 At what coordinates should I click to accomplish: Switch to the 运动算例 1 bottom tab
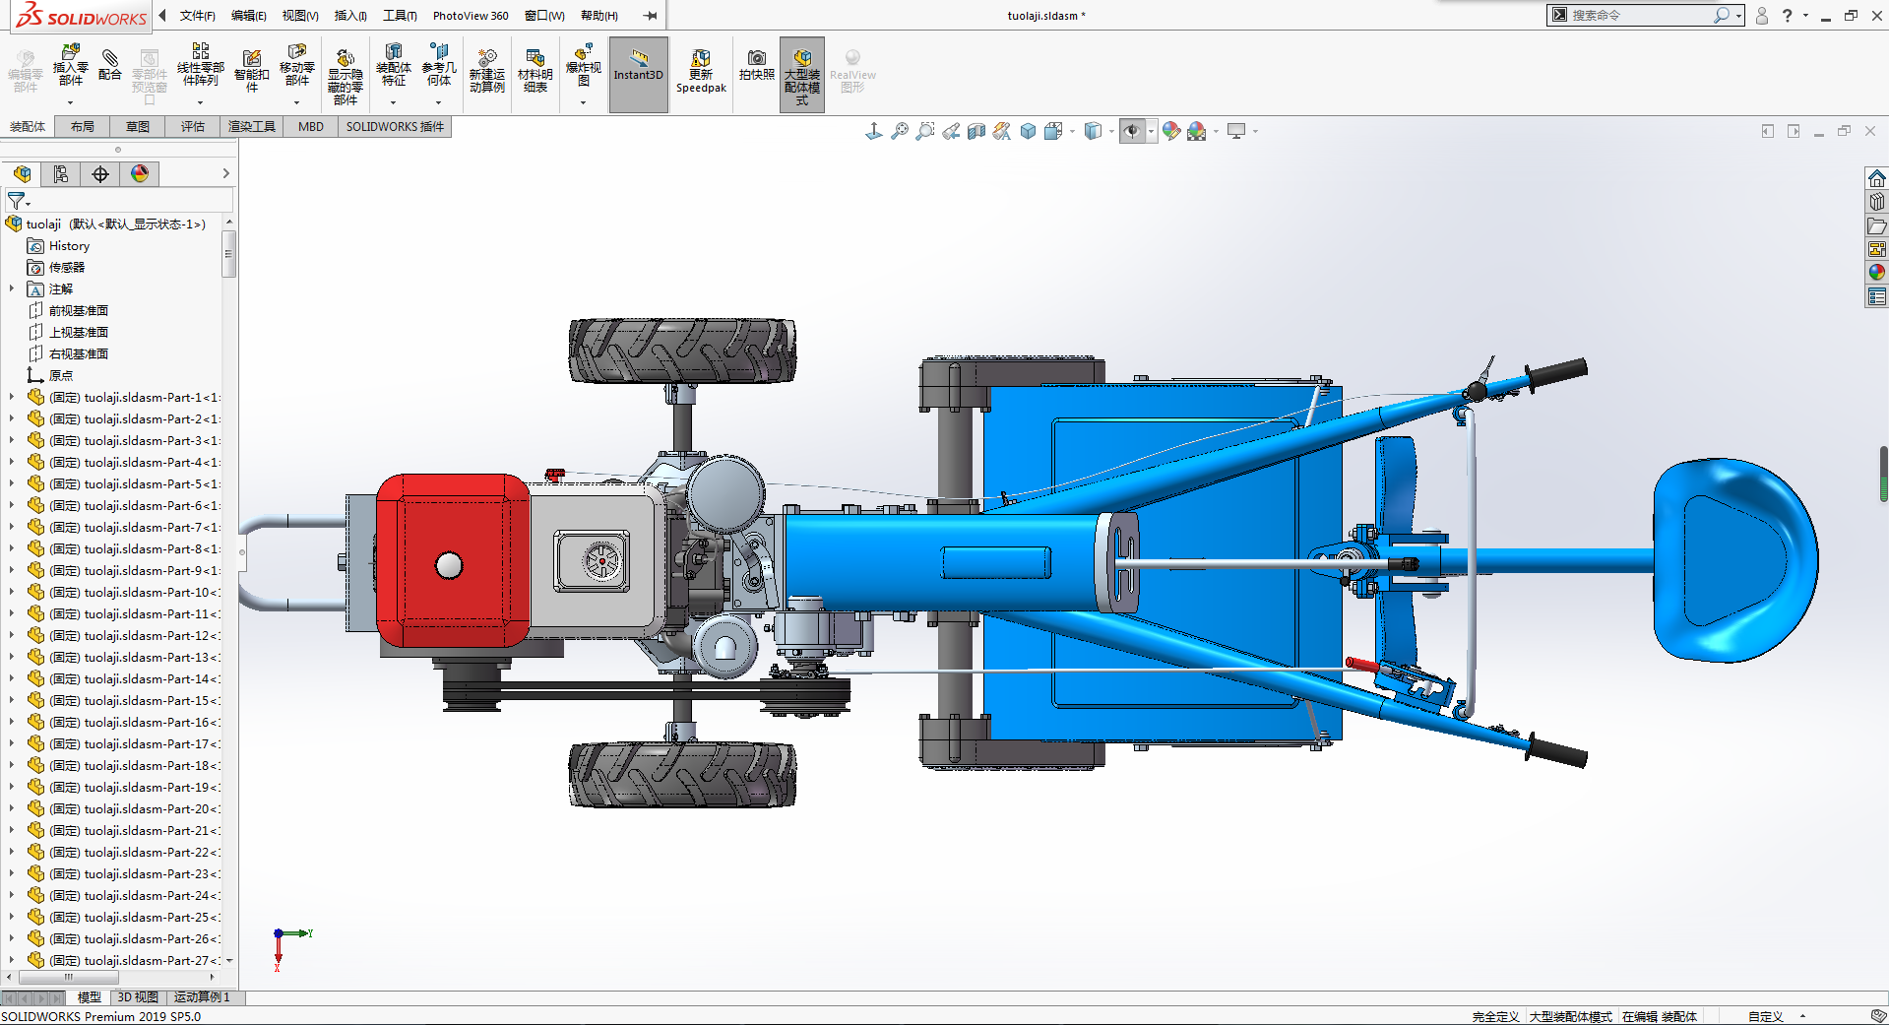click(202, 997)
